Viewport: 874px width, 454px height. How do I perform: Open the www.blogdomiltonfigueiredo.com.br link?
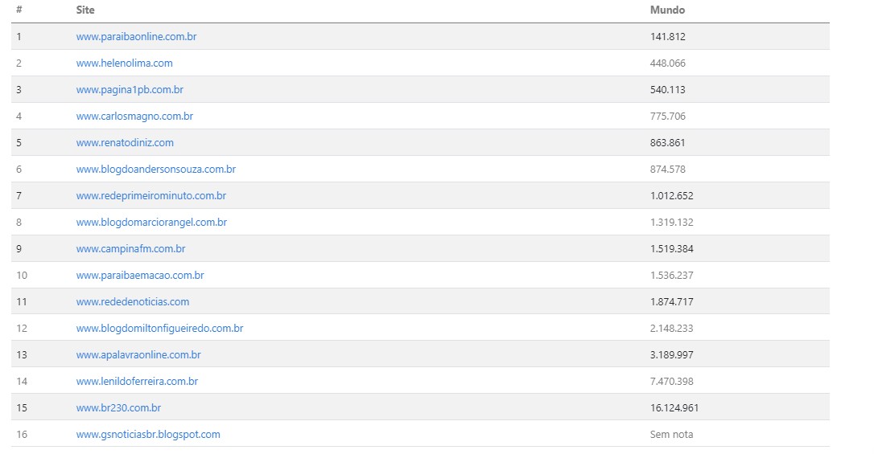(x=159, y=329)
